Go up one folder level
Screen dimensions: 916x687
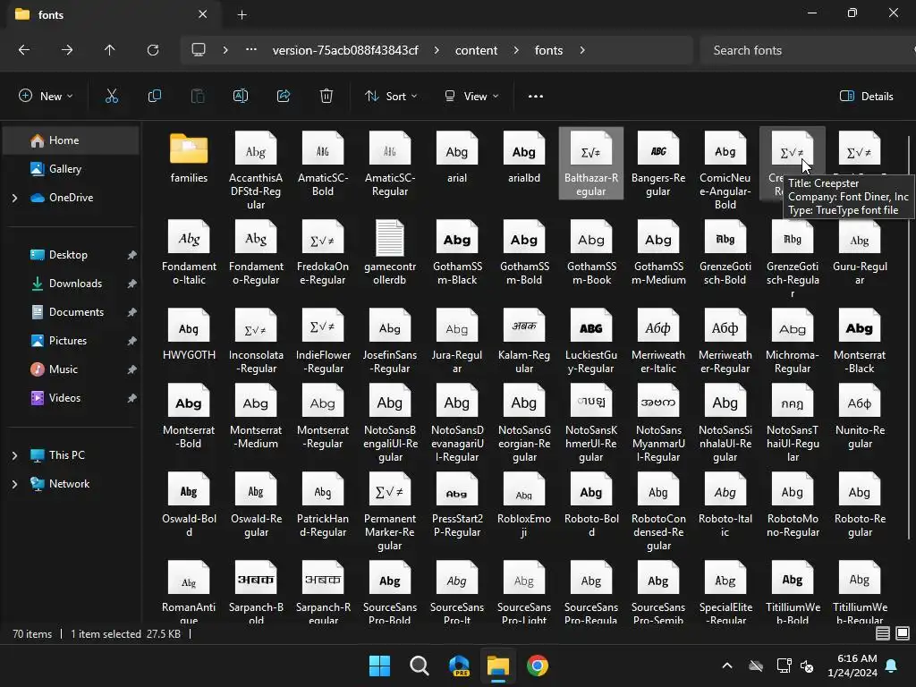click(110, 50)
